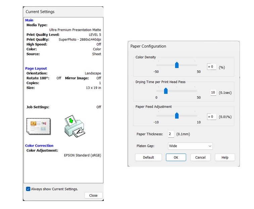Click the High Speed label
Viewport: 254px width, 209px height.
(37, 44)
